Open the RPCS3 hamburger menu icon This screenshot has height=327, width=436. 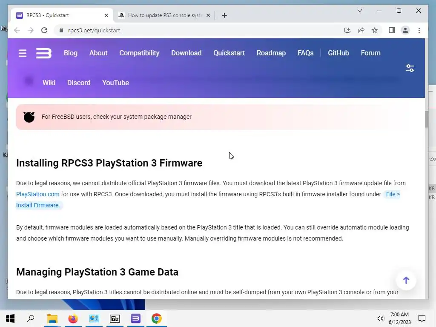point(23,53)
